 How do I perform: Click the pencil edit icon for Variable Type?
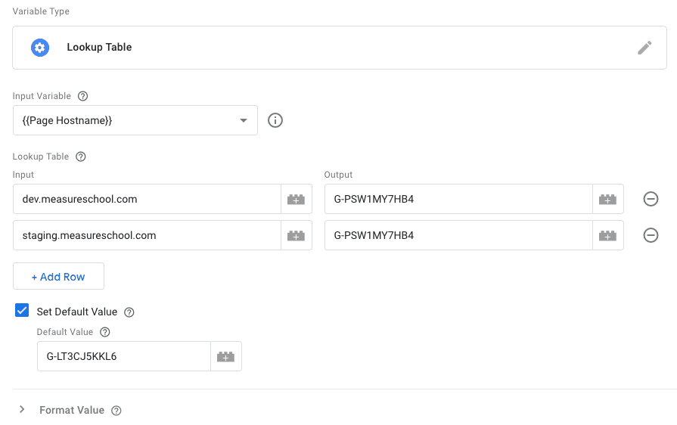[644, 48]
